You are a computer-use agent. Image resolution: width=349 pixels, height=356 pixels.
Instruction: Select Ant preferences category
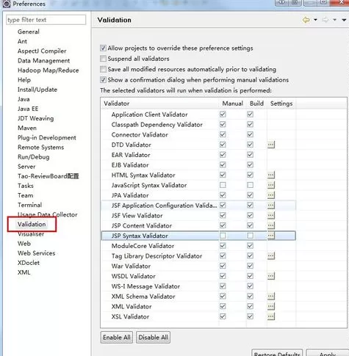coord(22,41)
